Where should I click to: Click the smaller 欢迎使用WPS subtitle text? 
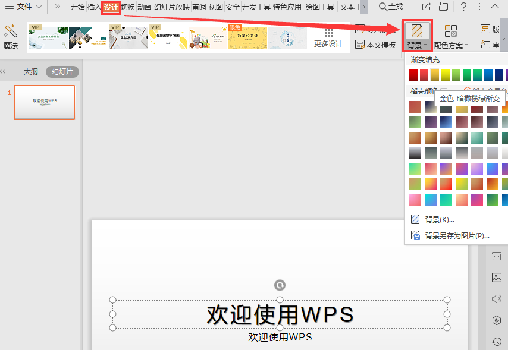pyautogui.click(x=280, y=337)
